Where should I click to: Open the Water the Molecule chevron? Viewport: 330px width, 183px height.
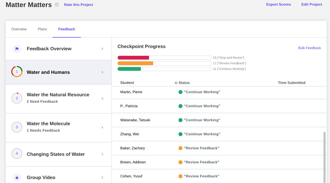pyautogui.click(x=102, y=128)
